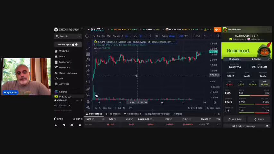Open the API sidebar link
Image resolution: width=274 pixels, height=154 pixels.
(x=61, y=79)
